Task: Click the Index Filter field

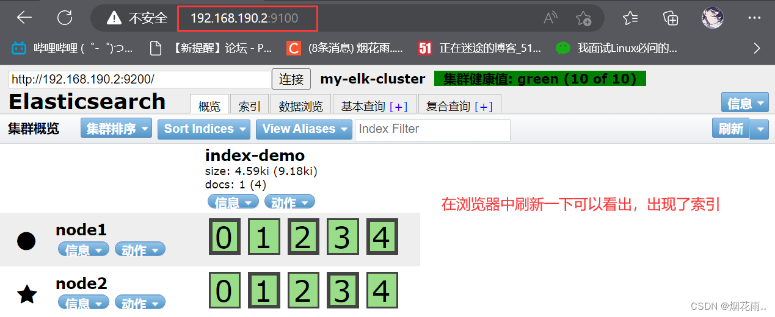Action: tap(432, 129)
